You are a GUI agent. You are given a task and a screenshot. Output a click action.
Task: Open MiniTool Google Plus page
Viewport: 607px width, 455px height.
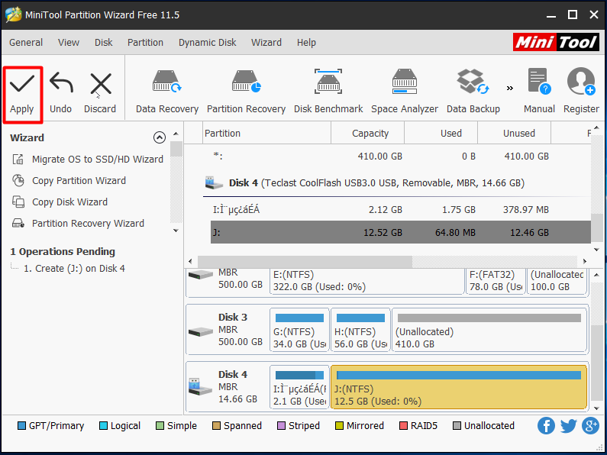[x=591, y=426]
